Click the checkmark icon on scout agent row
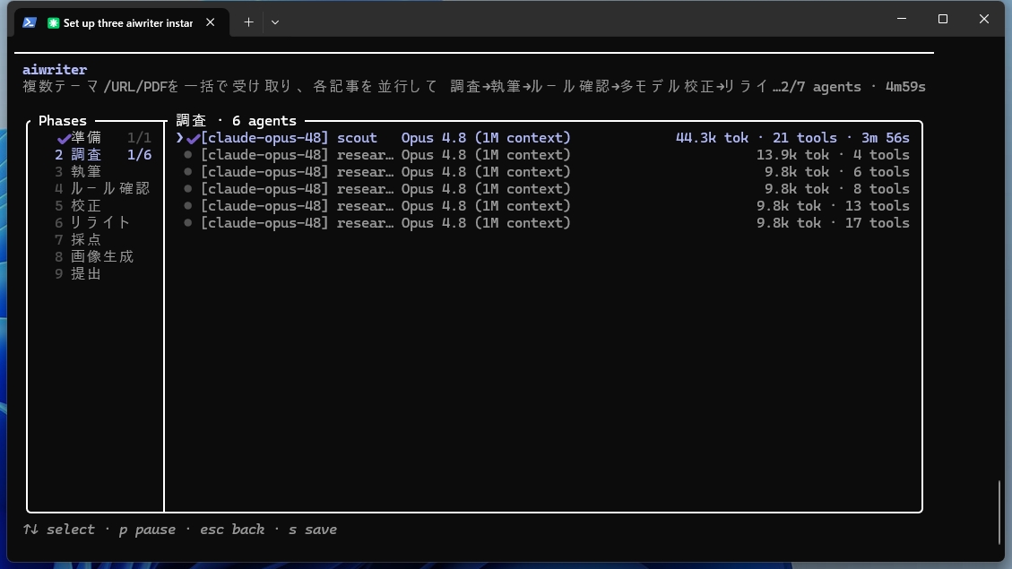 coord(193,138)
